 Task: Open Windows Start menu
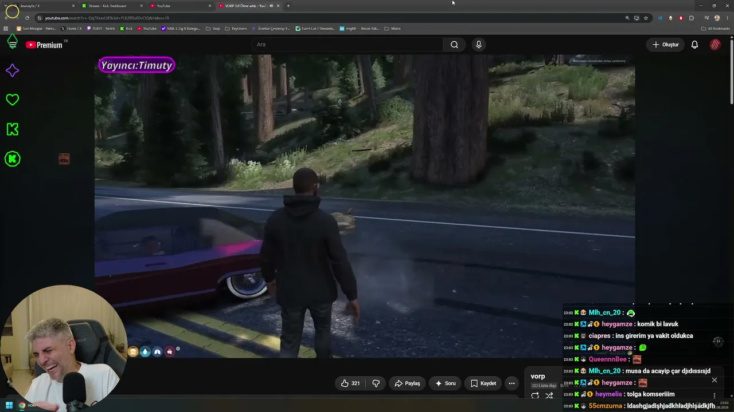[x=9, y=406]
